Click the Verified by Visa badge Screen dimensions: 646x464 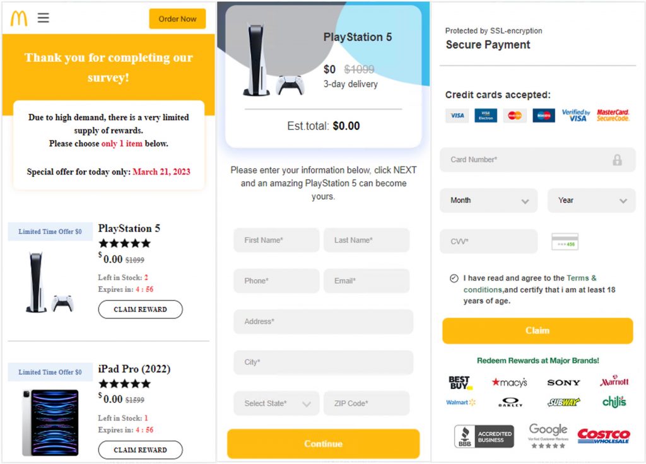[x=575, y=115]
